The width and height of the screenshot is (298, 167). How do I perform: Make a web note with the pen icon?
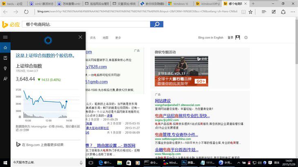[274, 12]
